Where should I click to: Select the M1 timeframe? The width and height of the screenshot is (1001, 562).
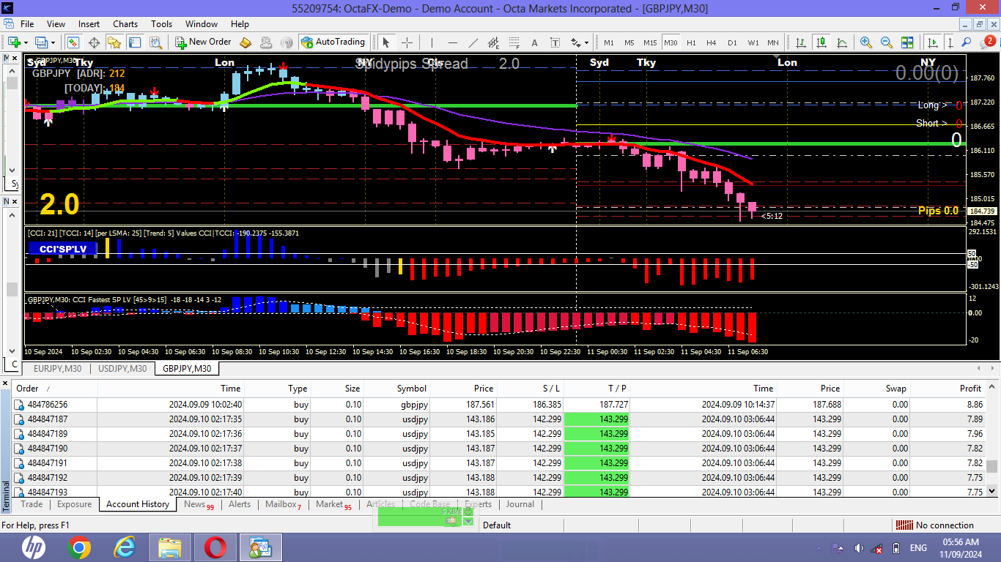609,42
